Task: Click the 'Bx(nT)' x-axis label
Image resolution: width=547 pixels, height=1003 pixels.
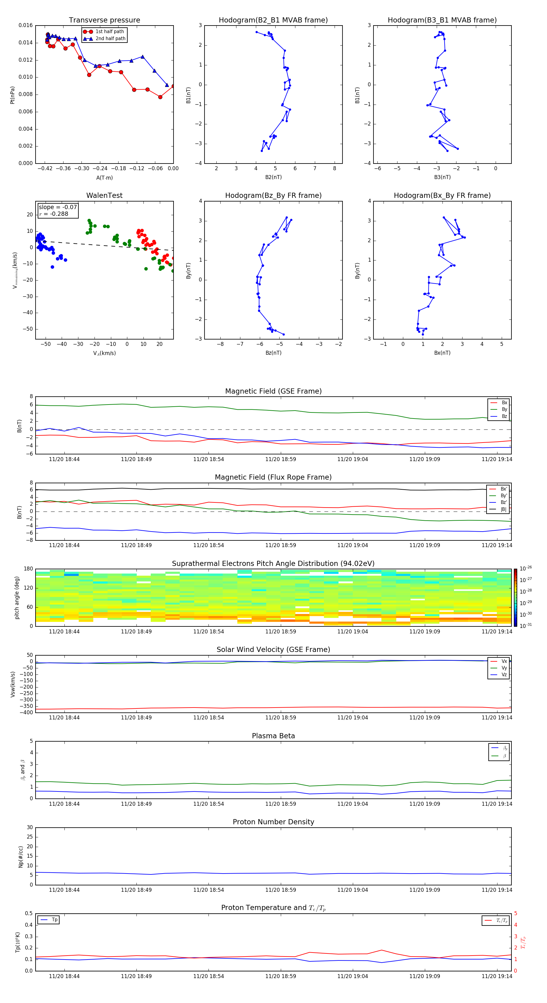Action: [442, 353]
